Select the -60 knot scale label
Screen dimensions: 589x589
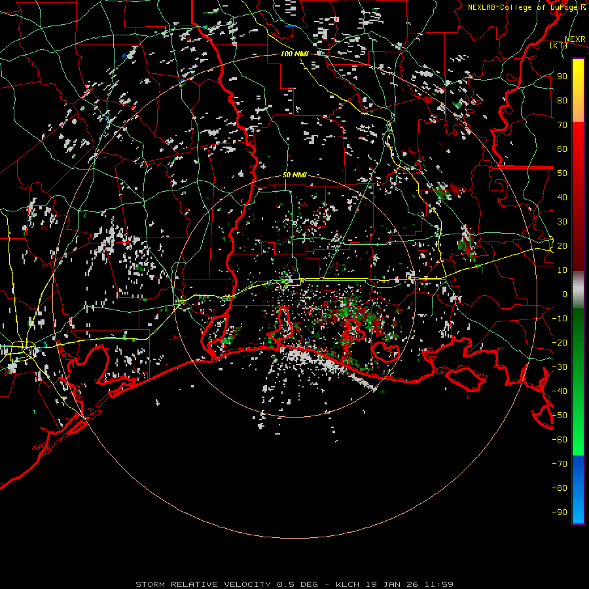[560, 440]
